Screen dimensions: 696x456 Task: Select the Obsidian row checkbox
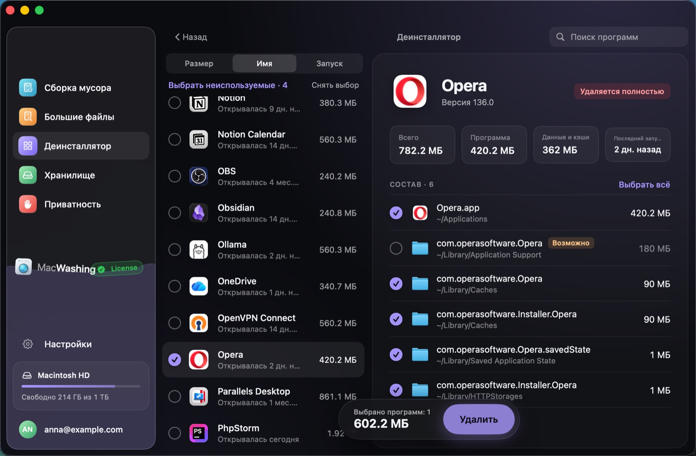174,213
